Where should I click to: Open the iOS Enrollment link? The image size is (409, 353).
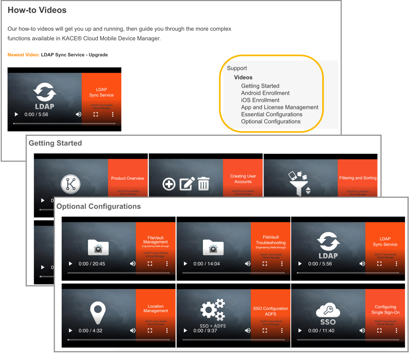(260, 100)
